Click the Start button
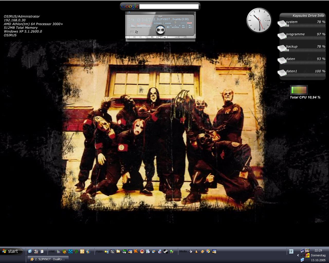329x263 pixels. pyautogui.click(x=12, y=251)
